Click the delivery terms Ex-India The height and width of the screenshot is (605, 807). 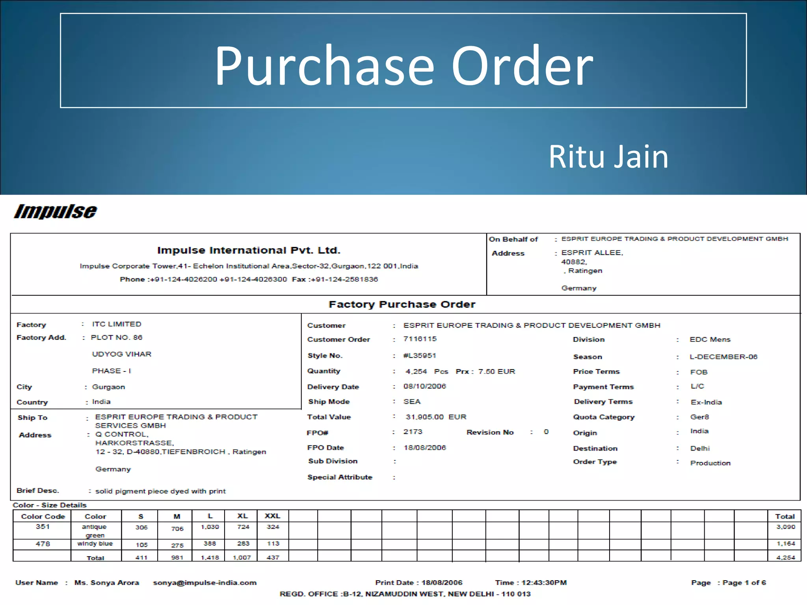[x=706, y=402]
